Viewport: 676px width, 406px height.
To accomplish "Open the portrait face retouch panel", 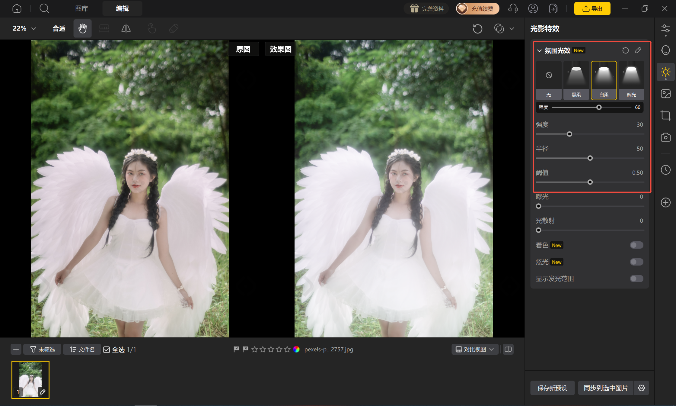I will 665,50.
